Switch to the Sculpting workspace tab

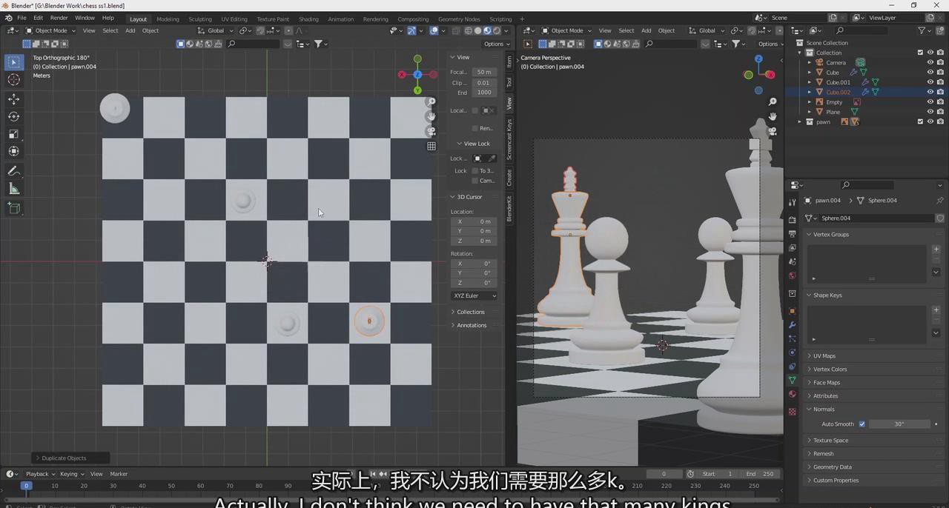point(199,19)
